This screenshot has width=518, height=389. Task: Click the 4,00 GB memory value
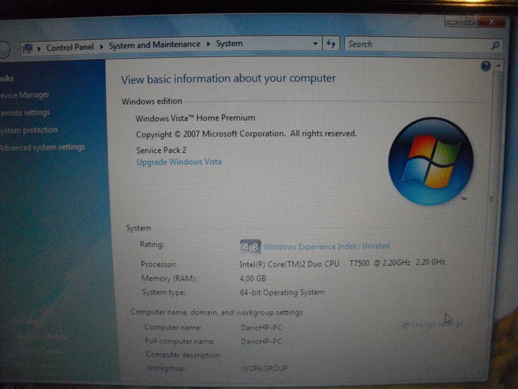click(x=253, y=279)
